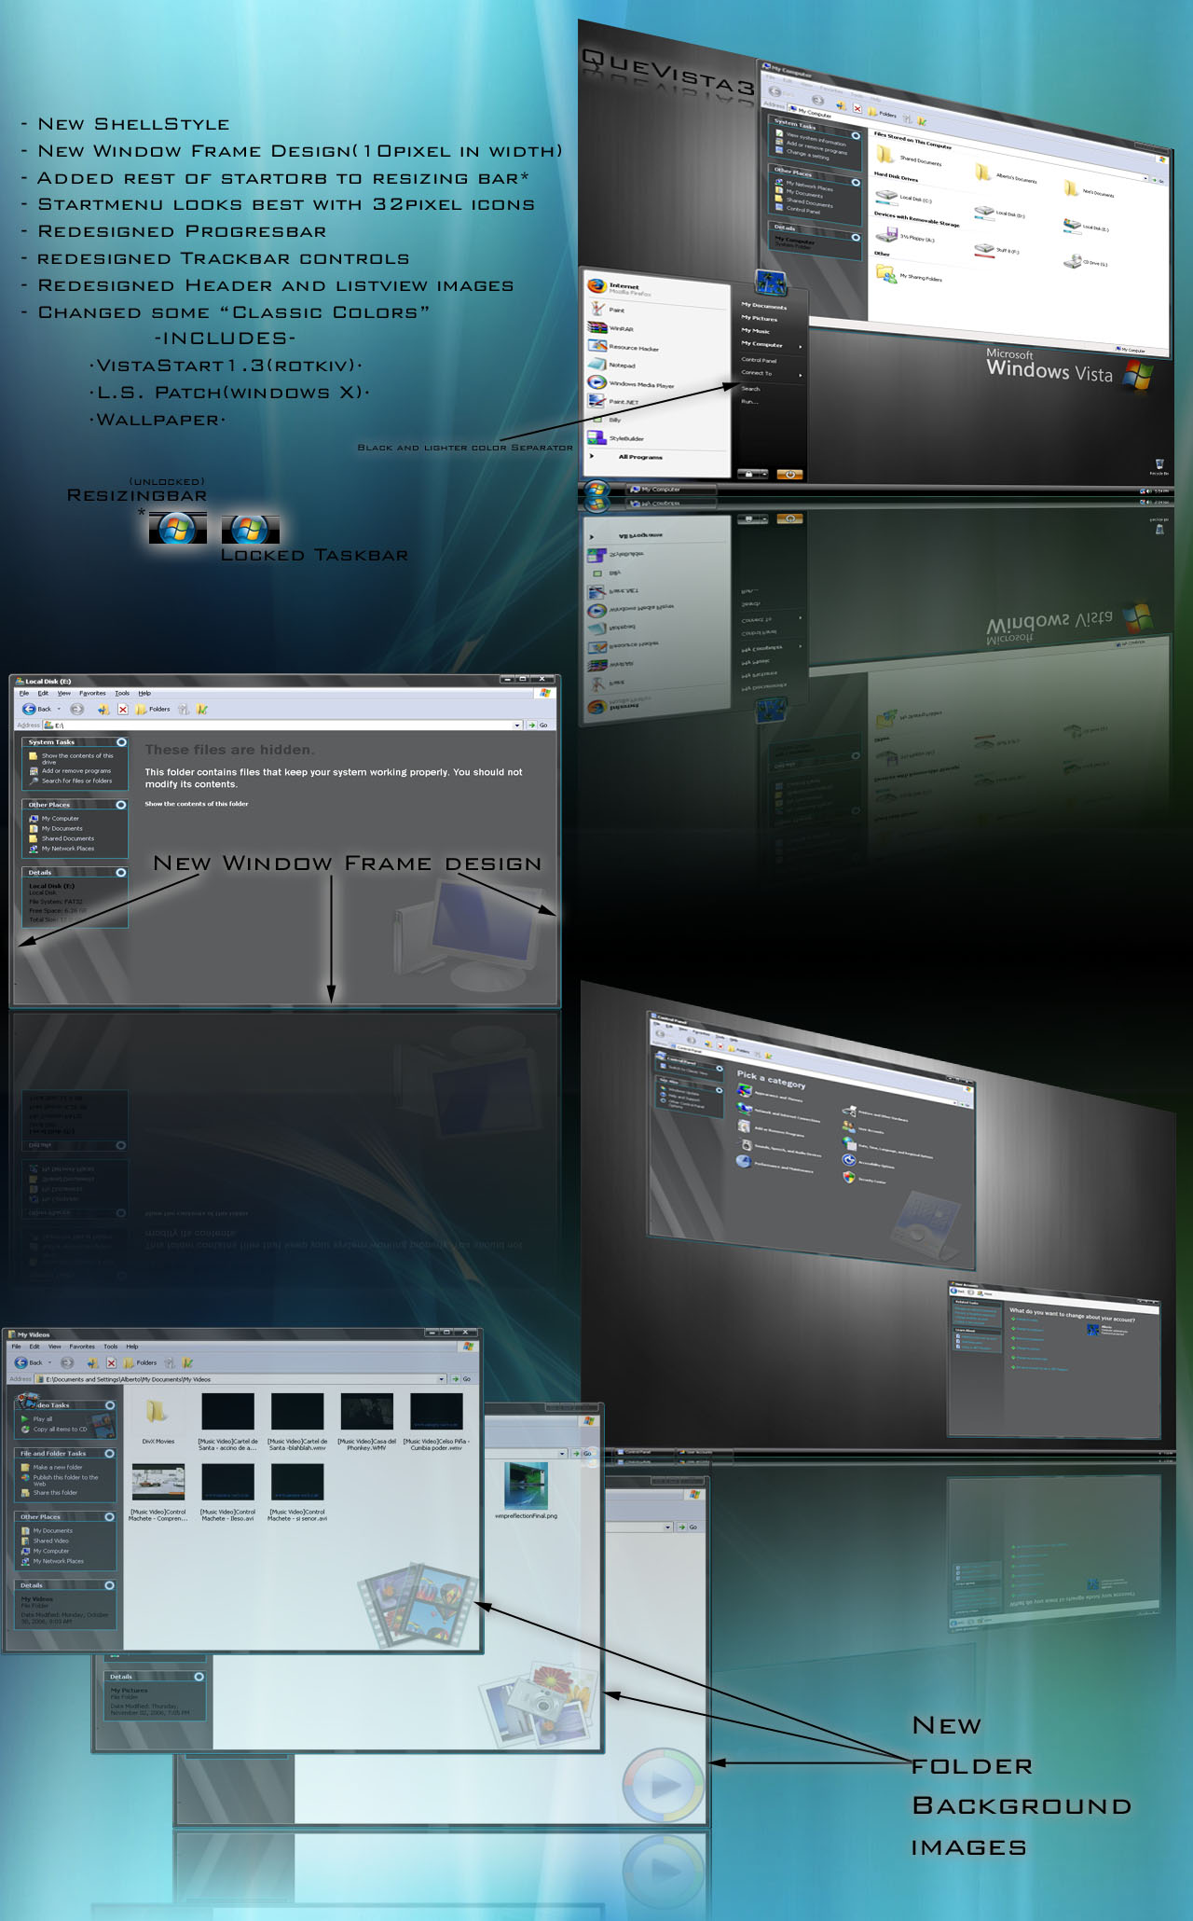The width and height of the screenshot is (1193, 1921).
Task: Click the Up folder icon in My Videos toolbar
Action: 91,1362
